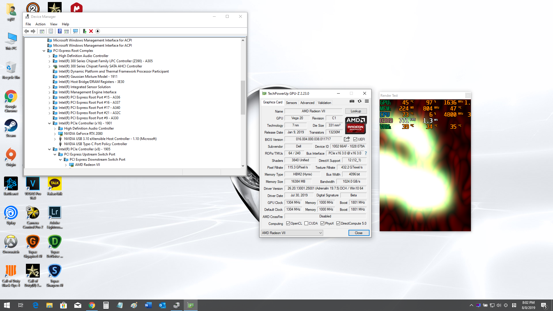Open the Properties toolbar icon in Device Manager

pyautogui.click(x=51, y=31)
